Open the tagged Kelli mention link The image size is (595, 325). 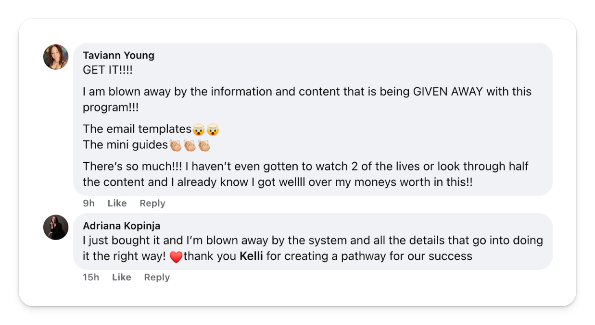click(x=251, y=256)
